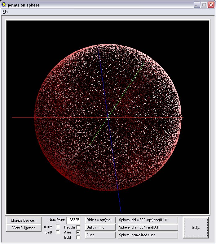Turn on the Bold checkbox

click(78, 238)
